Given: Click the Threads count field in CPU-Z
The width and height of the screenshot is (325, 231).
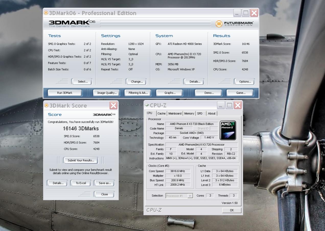Looking at the screenshot, I should point(233,196).
